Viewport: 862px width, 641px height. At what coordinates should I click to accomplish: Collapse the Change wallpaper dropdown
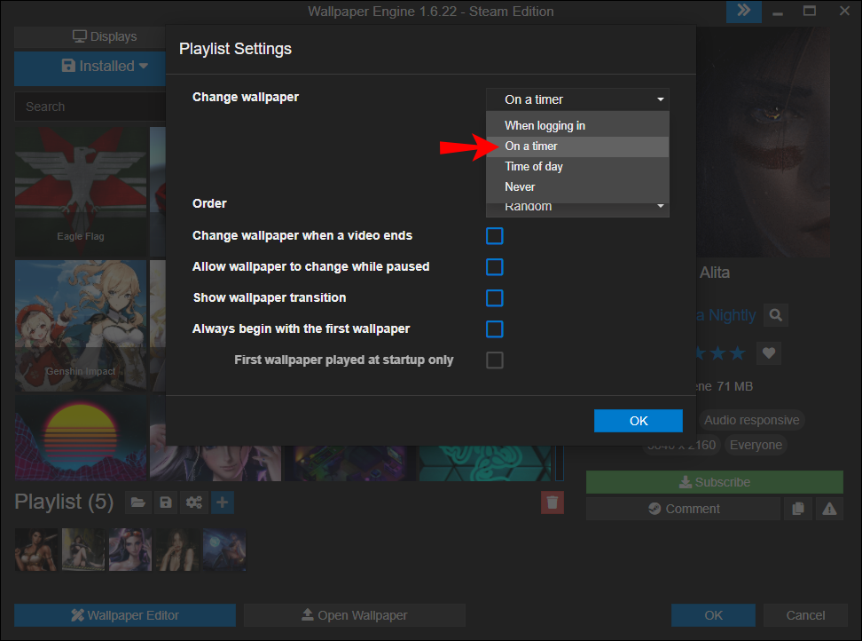click(577, 99)
